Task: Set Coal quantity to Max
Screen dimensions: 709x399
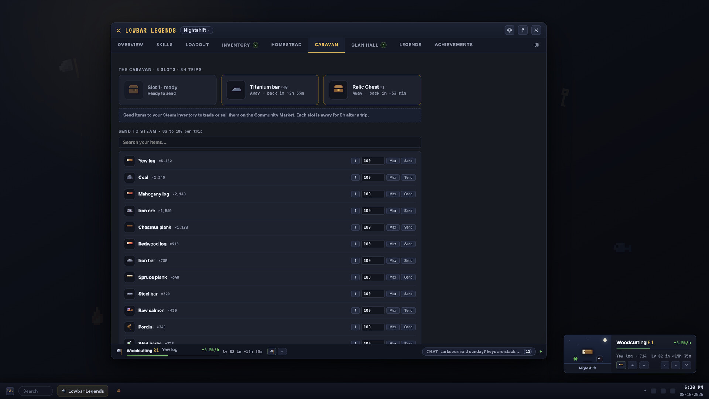Action: [393, 177]
